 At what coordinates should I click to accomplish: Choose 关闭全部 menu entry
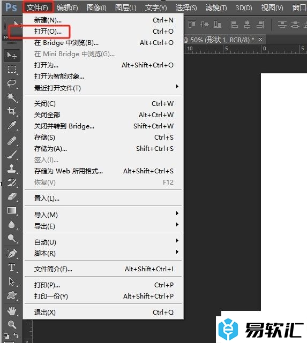(x=103, y=115)
